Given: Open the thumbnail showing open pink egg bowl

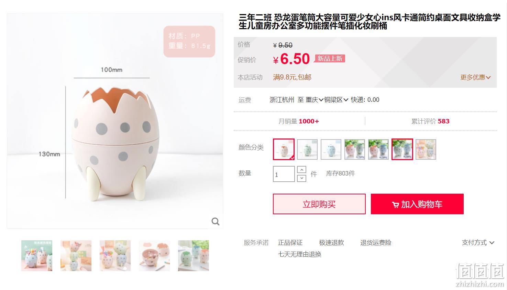Looking at the screenshot, I should point(154,256).
